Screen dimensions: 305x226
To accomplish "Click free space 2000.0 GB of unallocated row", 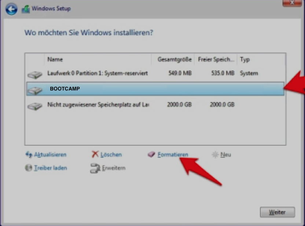I will (222, 105).
